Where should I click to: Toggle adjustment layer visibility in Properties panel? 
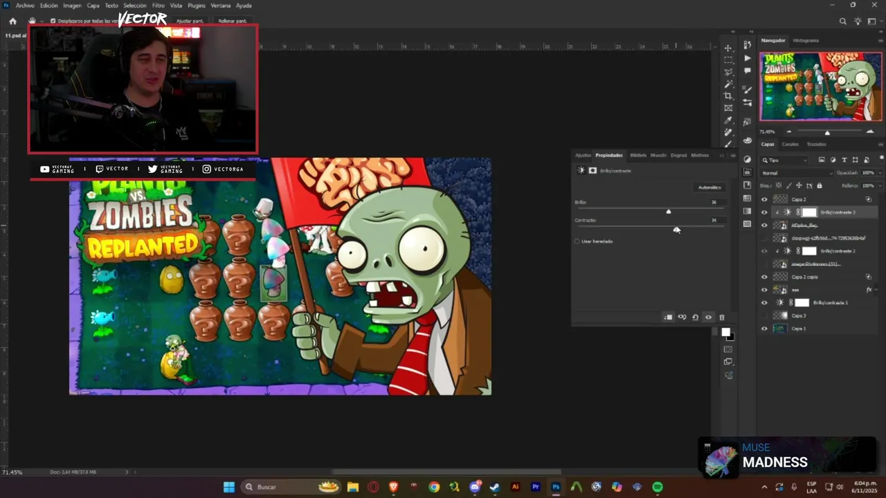(708, 317)
